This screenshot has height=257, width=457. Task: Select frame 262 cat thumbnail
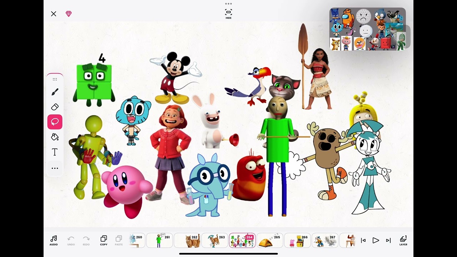coord(187,241)
